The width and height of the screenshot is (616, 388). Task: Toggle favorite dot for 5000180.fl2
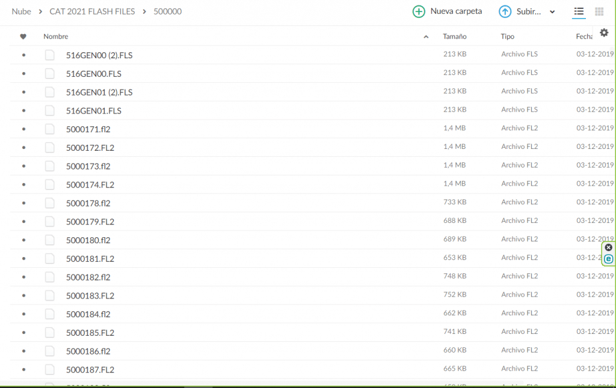tap(23, 240)
